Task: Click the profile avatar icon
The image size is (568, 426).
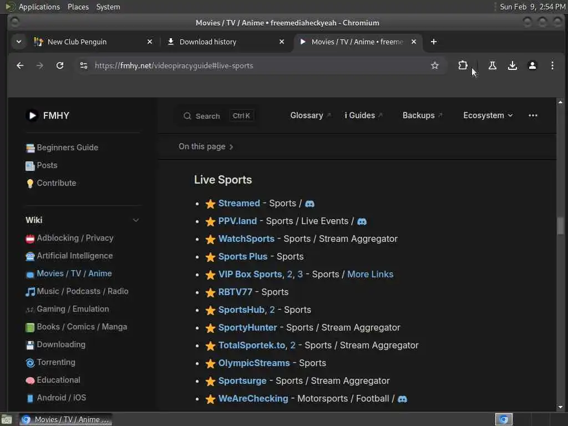Action: pos(532,65)
